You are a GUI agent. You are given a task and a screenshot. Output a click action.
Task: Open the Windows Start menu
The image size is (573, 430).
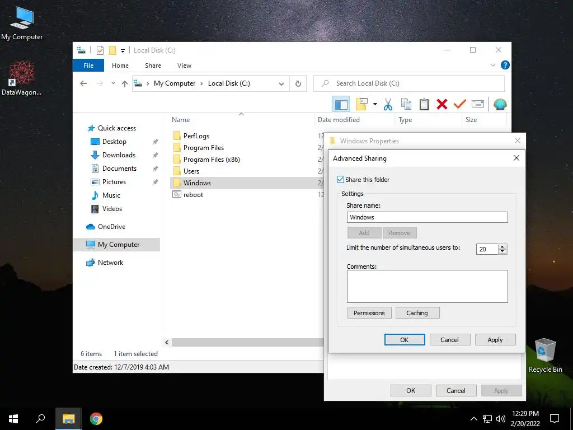13,419
